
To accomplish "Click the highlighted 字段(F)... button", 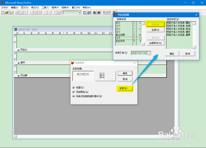I will click(125, 88).
